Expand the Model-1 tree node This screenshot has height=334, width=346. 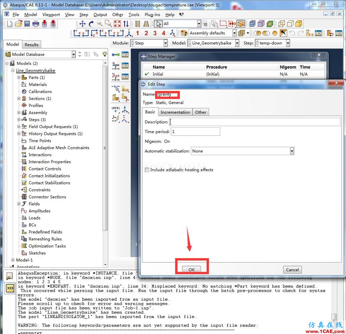tap(13, 260)
